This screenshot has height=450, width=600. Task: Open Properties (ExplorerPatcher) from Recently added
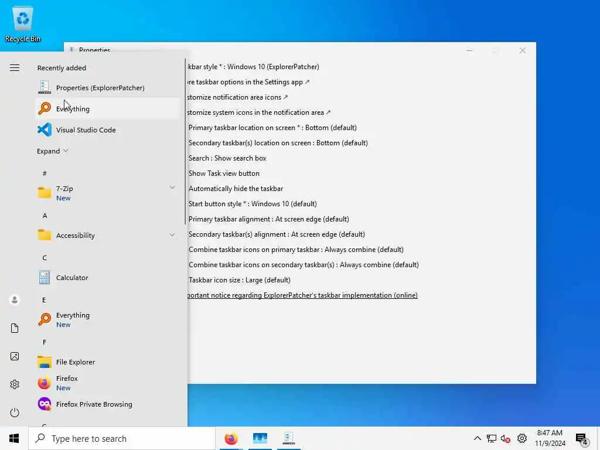coord(107,88)
